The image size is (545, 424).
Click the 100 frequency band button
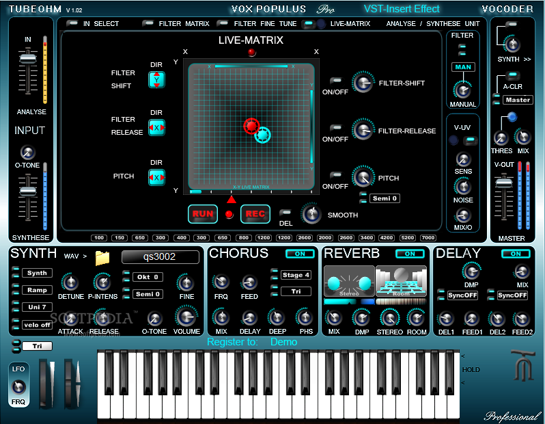(99, 238)
